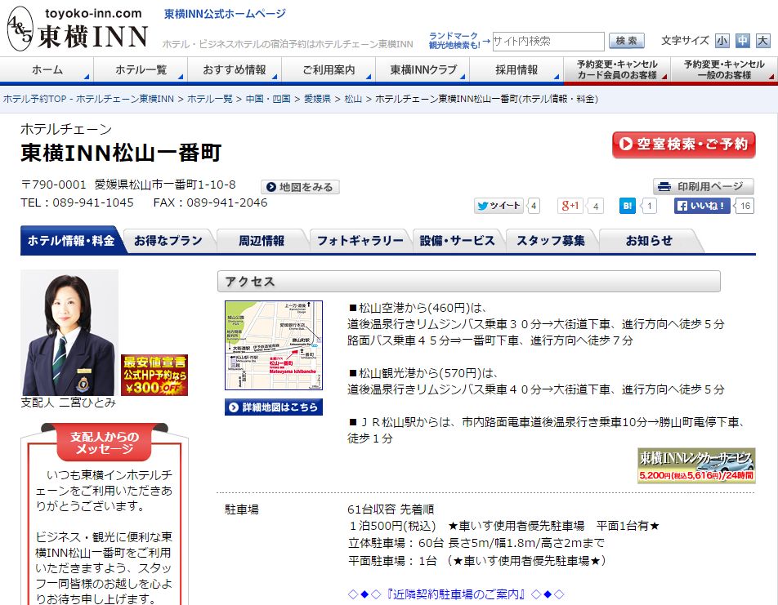The height and width of the screenshot is (605, 778).
Task: Click the Google +1 button
Action: (570, 206)
